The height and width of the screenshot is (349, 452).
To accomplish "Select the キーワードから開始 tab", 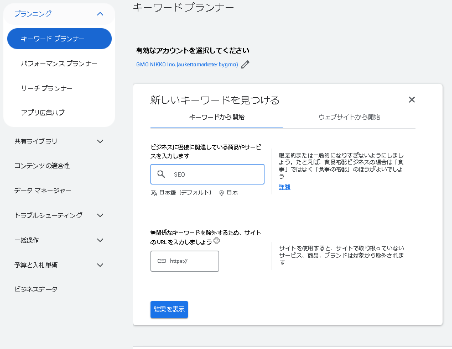I will [x=216, y=117].
